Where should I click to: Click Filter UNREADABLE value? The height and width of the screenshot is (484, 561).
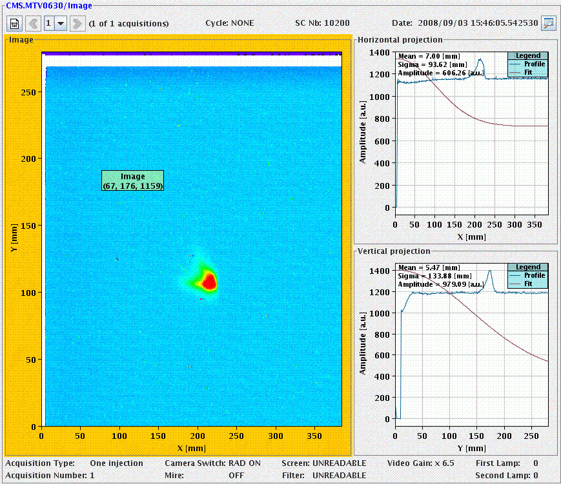(339, 476)
